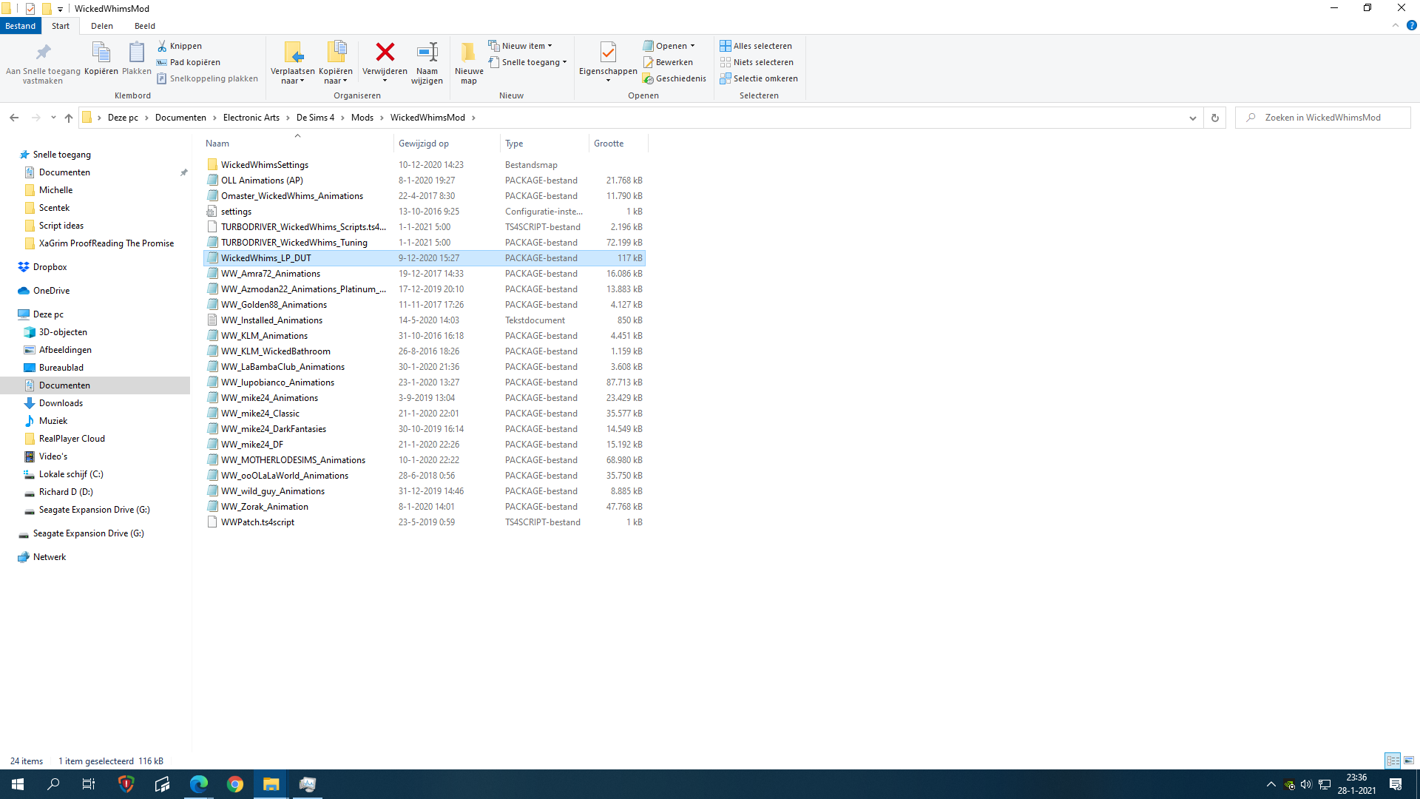Screen dimensions: 1420x799
Task: Sort by the Grootte column header
Action: pyautogui.click(x=618, y=144)
